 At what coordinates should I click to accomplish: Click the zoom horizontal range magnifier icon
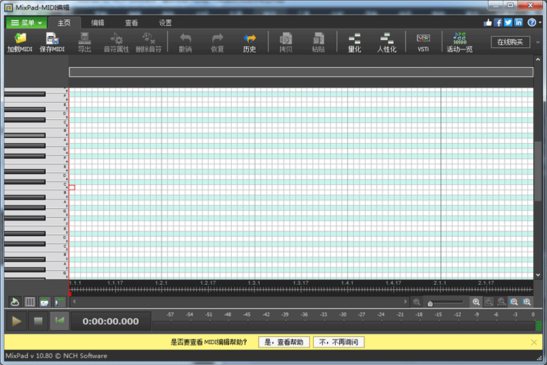point(501,302)
